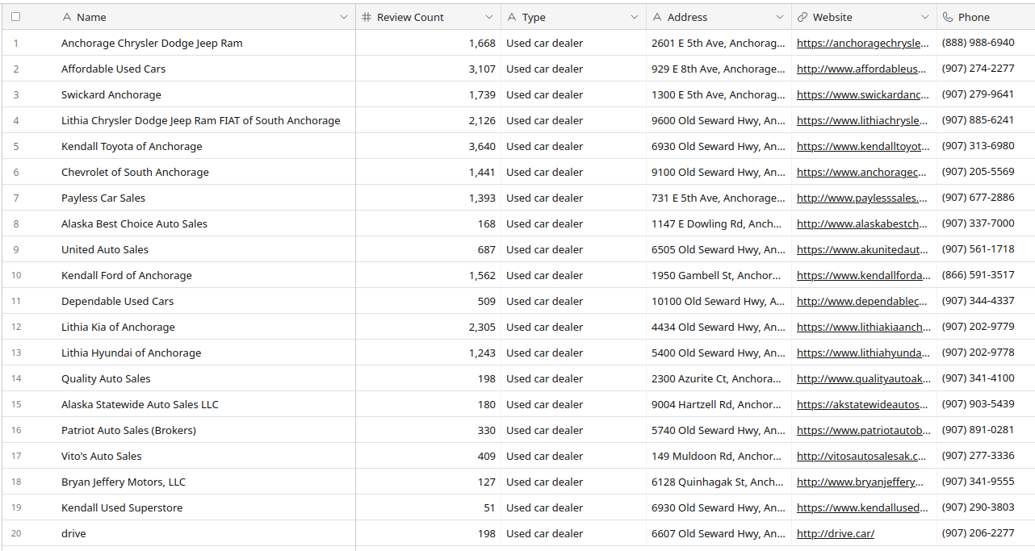Screen dimensions: 1035x551
Task: Open the paylesssales website link
Action: [863, 198]
